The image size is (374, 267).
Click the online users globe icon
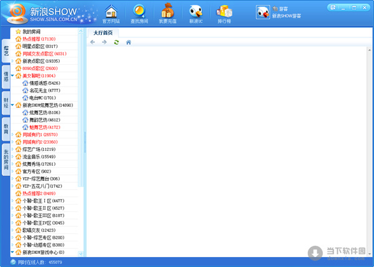click(13, 262)
